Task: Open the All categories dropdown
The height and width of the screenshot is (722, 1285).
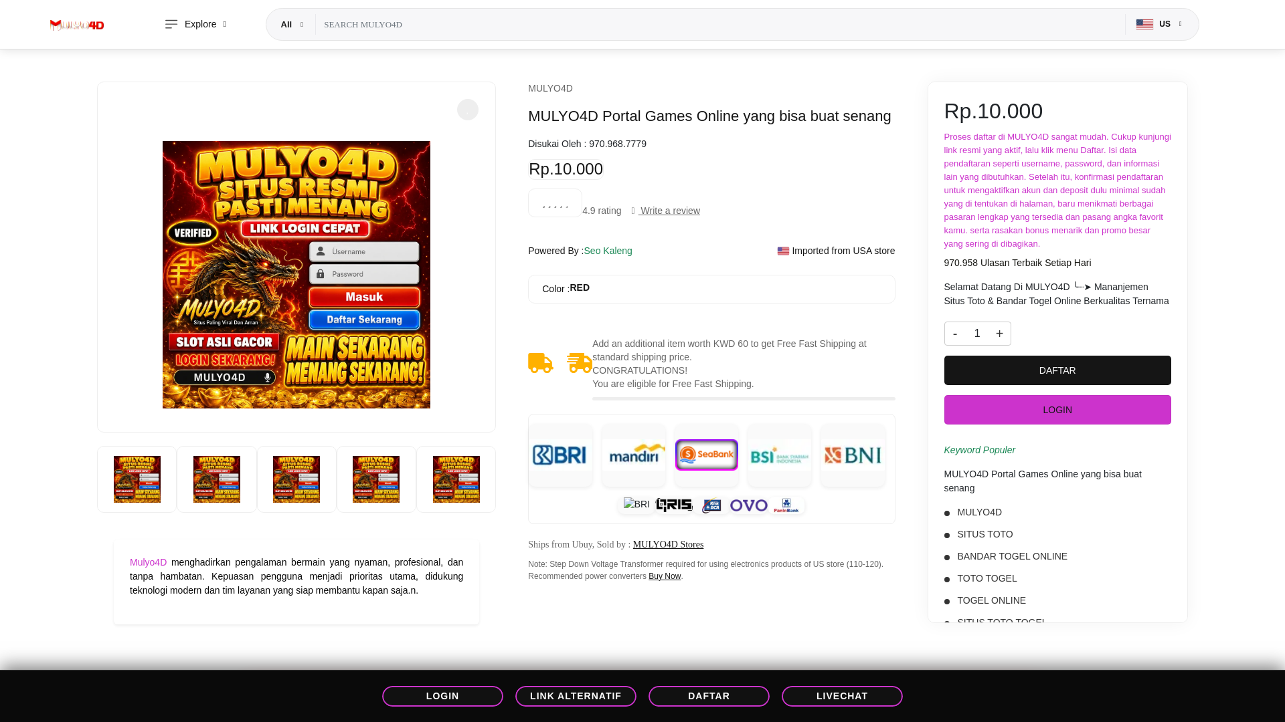Action: (292, 25)
